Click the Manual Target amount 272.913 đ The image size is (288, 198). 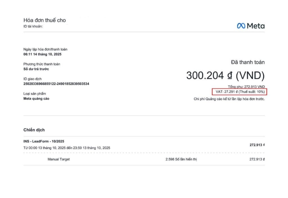(257, 159)
